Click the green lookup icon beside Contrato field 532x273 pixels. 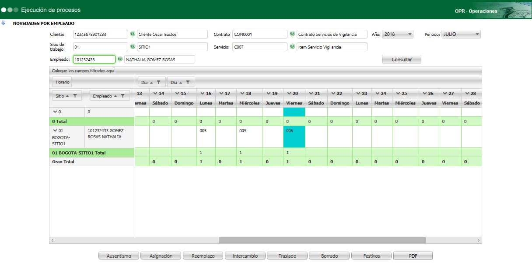coord(292,34)
